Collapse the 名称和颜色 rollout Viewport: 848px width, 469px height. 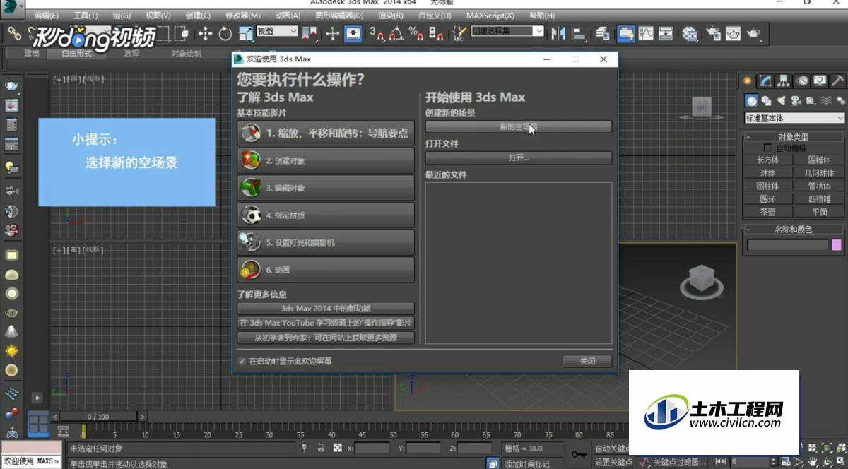[x=793, y=230]
